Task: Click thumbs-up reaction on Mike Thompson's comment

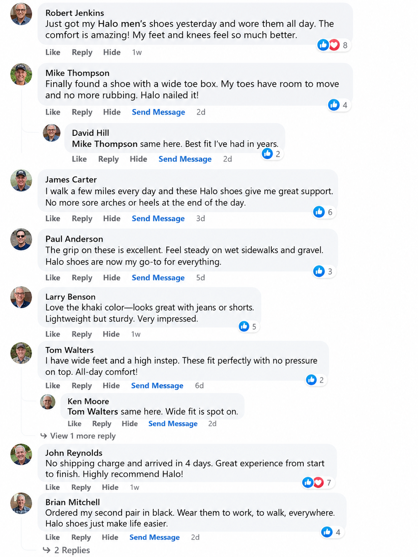Action: pos(334,105)
